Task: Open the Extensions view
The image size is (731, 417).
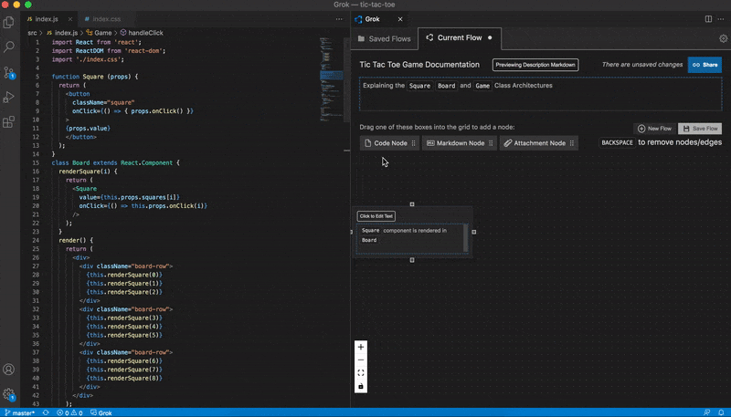Action: click(x=9, y=122)
